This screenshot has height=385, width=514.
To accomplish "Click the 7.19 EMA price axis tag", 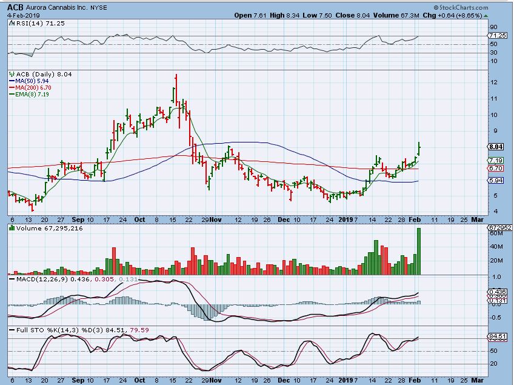I will click(x=496, y=160).
